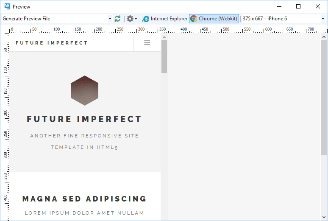Minimize the Preview window
This screenshot has height=221, width=328.
point(279,6)
